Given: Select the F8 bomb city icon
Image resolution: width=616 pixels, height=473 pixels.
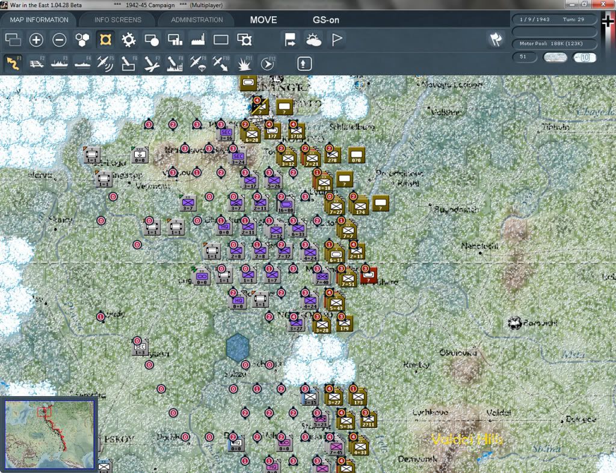Looking at the screenshot, I should [175, 63].
